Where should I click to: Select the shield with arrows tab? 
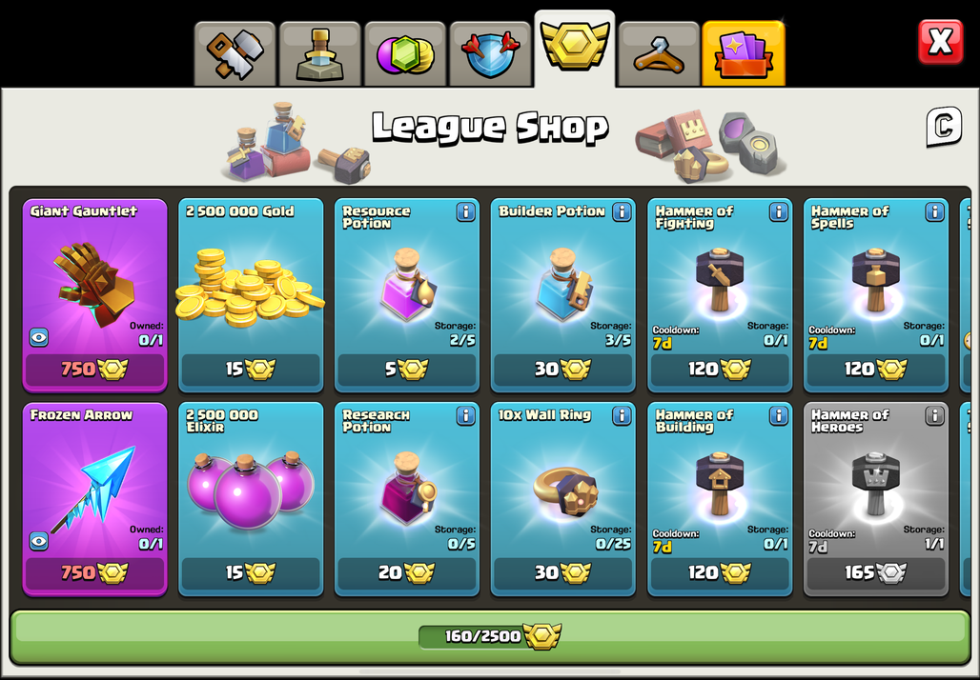click(x=490, y=53)
